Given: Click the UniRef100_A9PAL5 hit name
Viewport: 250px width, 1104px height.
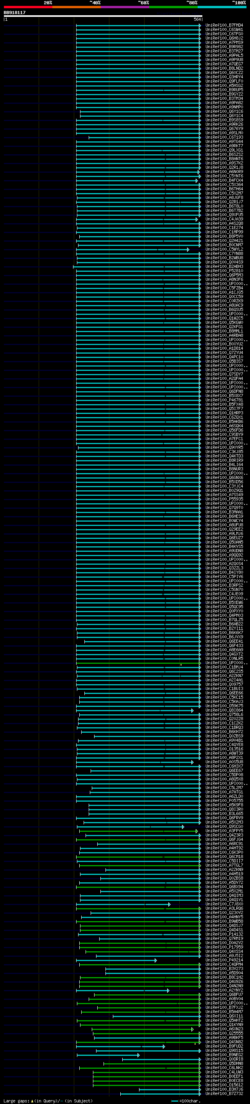Looking at the screenshot, I should [224, 55].
